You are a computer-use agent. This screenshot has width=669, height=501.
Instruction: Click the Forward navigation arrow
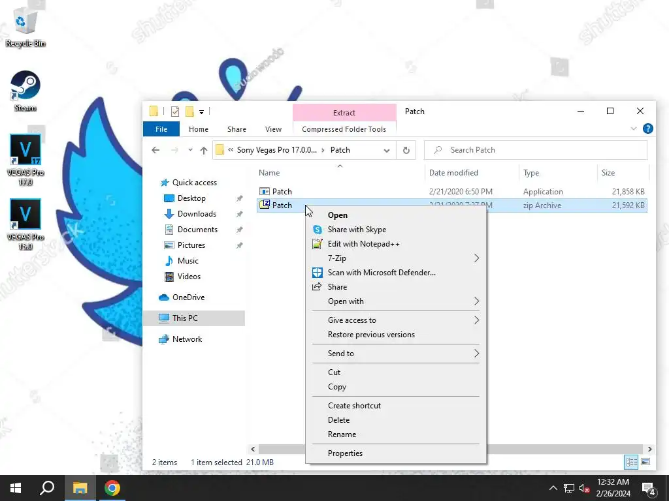174,150
